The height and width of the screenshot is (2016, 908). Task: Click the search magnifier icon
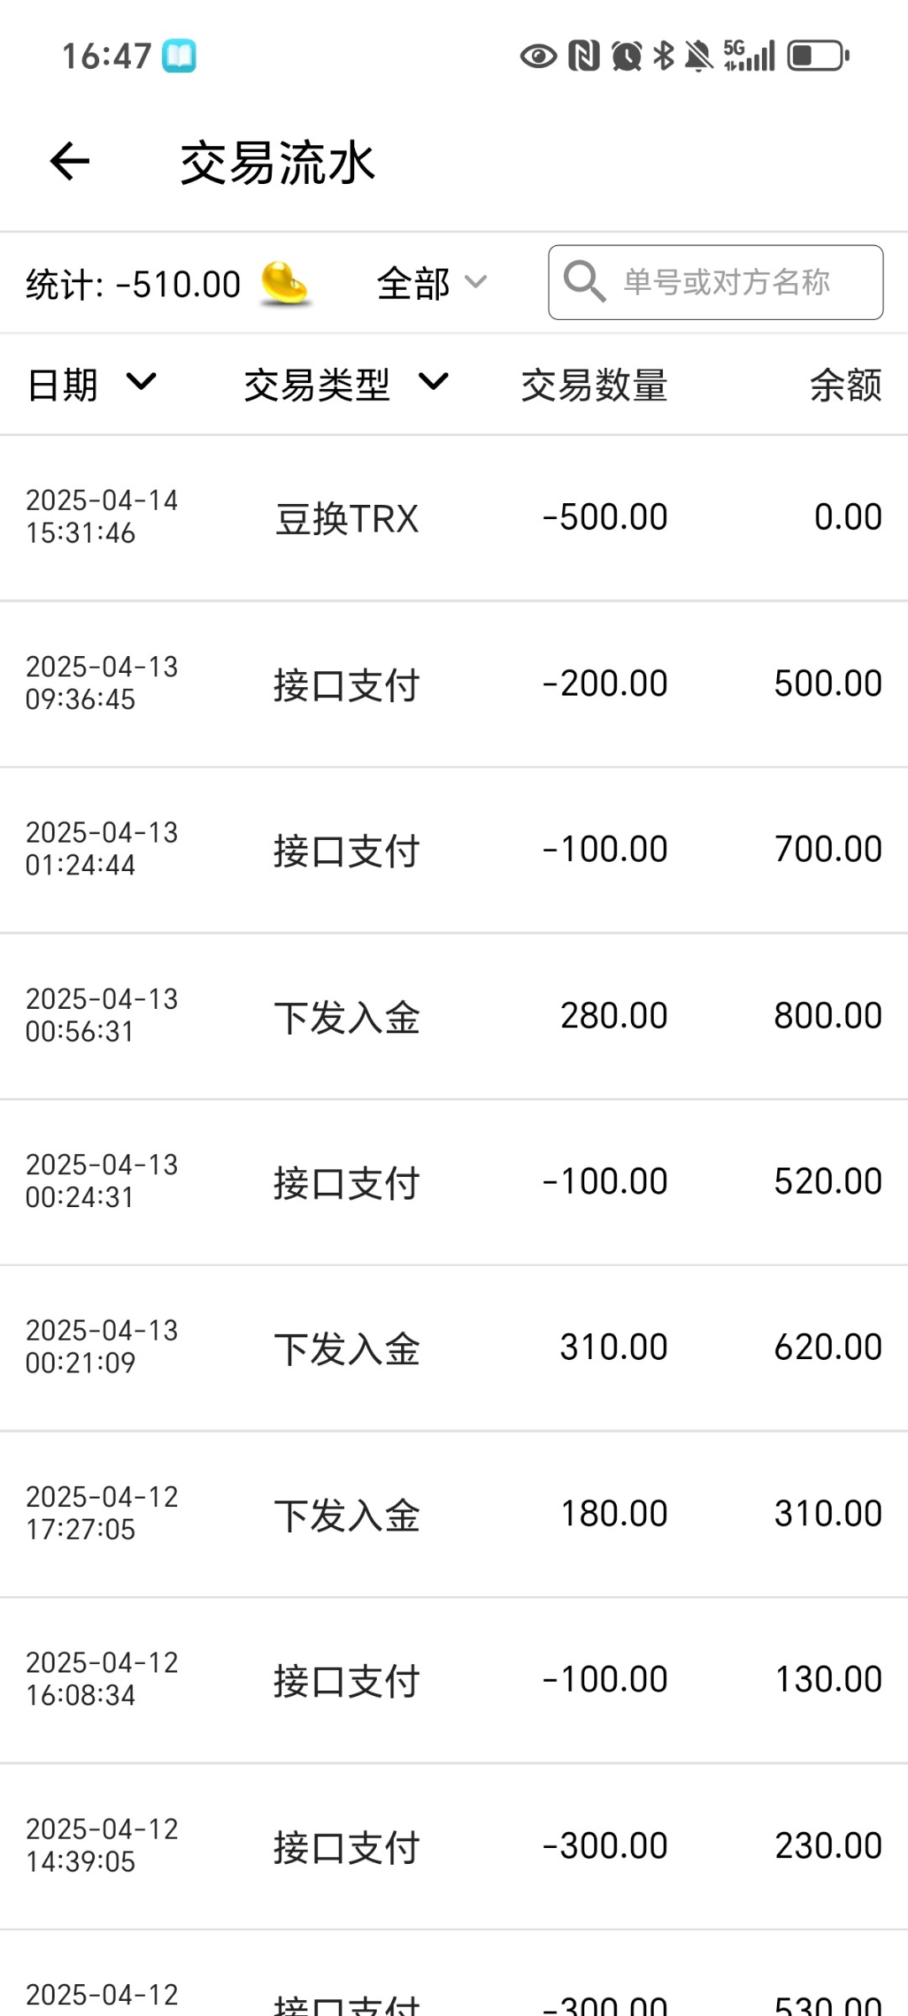584,281
